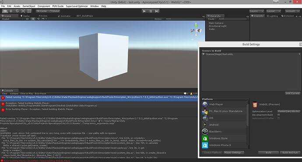Switch to the Game tab
Viewport: 302px width, 162px height.
(25, 16)
